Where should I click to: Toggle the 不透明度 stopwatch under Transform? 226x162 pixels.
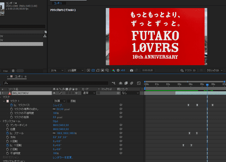coord(7,154)
